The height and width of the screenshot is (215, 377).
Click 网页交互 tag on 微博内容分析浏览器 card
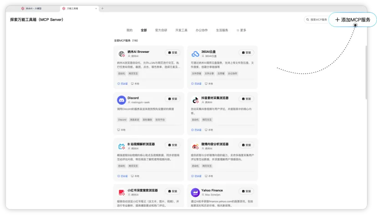[x=207, y=166]
